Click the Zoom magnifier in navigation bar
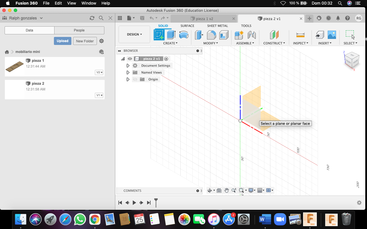The width and height of the screenshot is (367, 229). pyautogui.click(x=234, y=190)
